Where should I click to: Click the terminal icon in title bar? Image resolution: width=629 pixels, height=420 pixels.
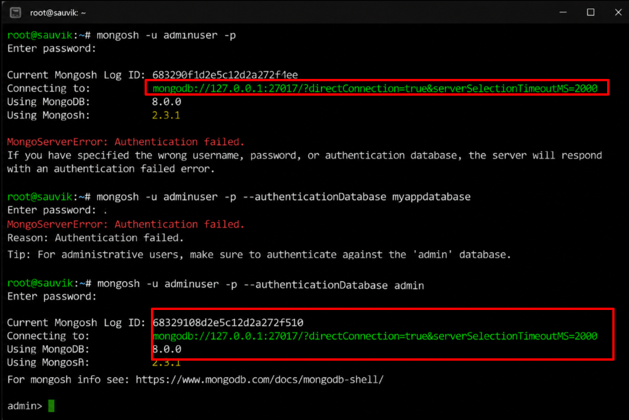tap(15, 13)
